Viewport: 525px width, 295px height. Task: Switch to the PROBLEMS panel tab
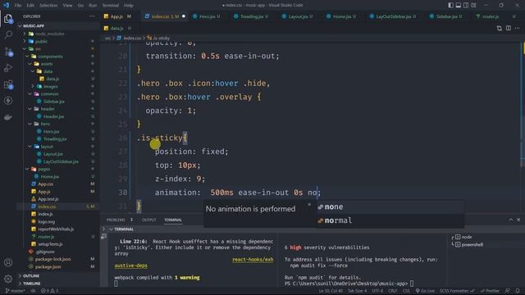[x=116, y=220]
